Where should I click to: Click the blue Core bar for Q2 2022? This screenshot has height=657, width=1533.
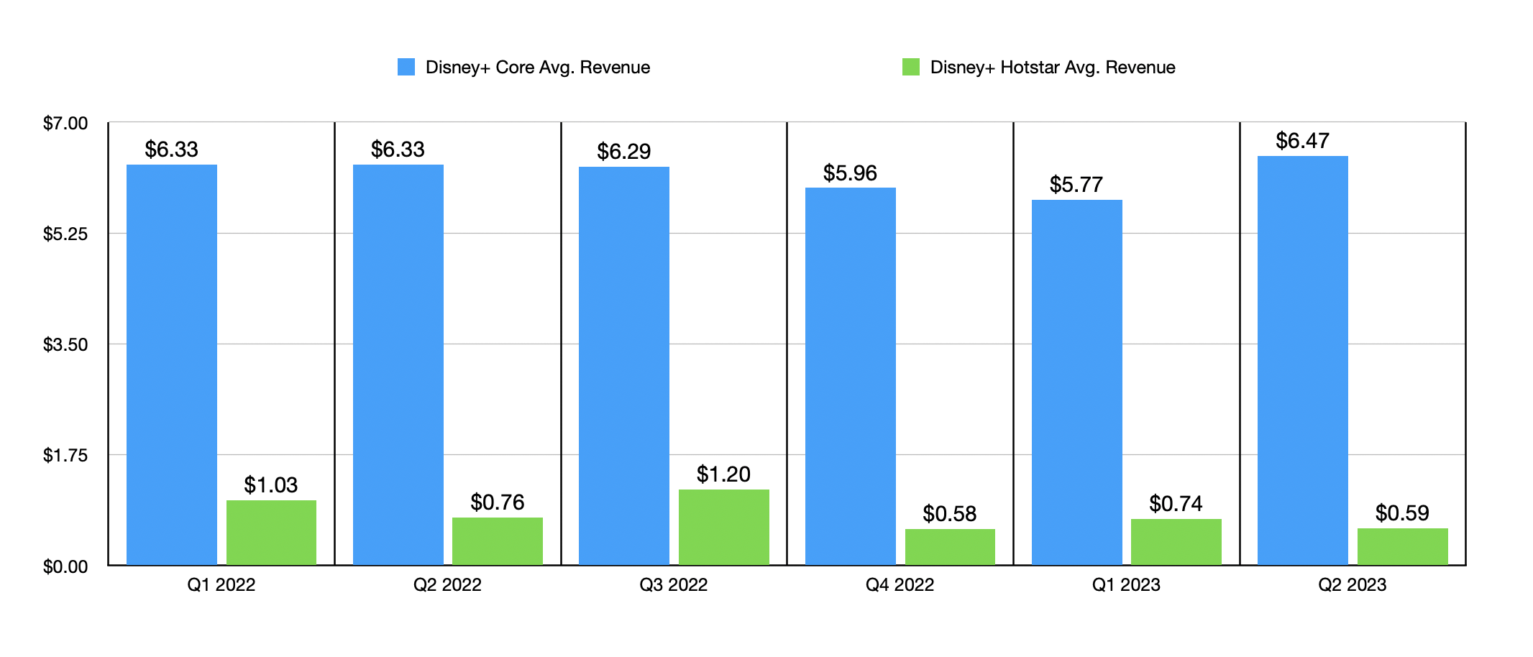[x=398, y=365]
